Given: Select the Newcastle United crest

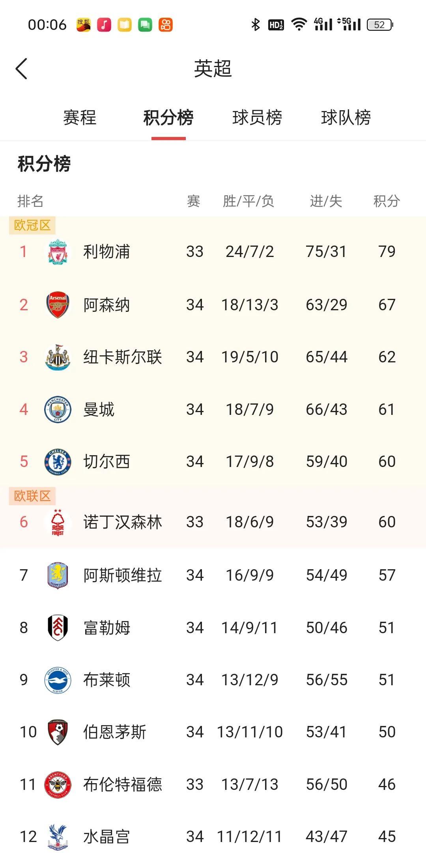Looking at the screenshot, I should (x=58, y=357).
